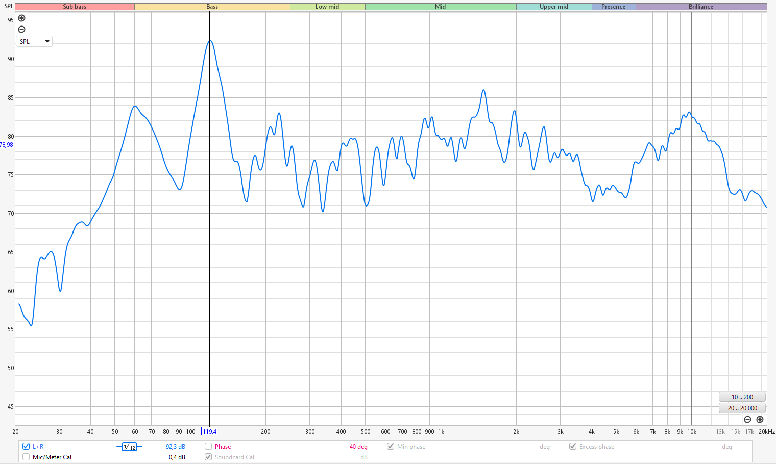Click the Brilliance band header
This screenshot has height=464, width=776.
tap(700, 7)
